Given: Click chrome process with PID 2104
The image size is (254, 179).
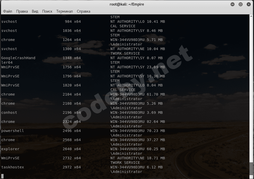Looking at the screenshot, I should coord(83,94).
